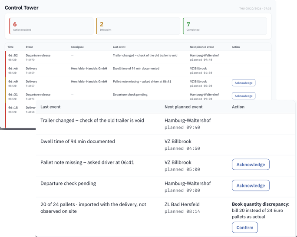Acknowledge the 06:40 row in the small table
297x237 pixels.
[244, 83]
